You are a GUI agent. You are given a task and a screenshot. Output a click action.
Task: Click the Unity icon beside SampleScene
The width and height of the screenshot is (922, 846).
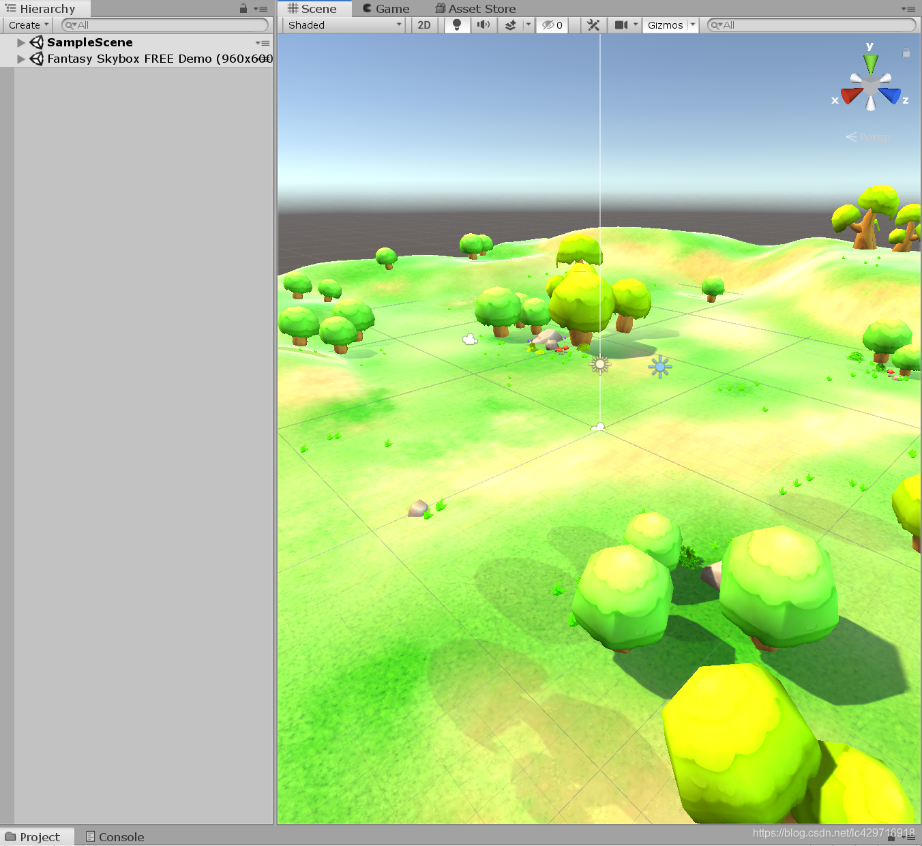pyautogui.click(x=37, y=42)
